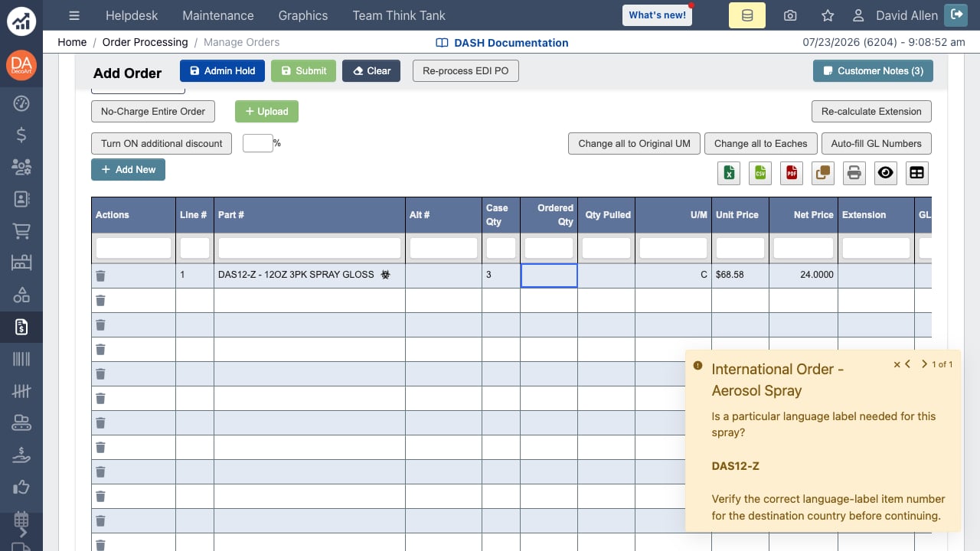Click the Clear button
Screen dimensions: 980x551
pos(371,70)
